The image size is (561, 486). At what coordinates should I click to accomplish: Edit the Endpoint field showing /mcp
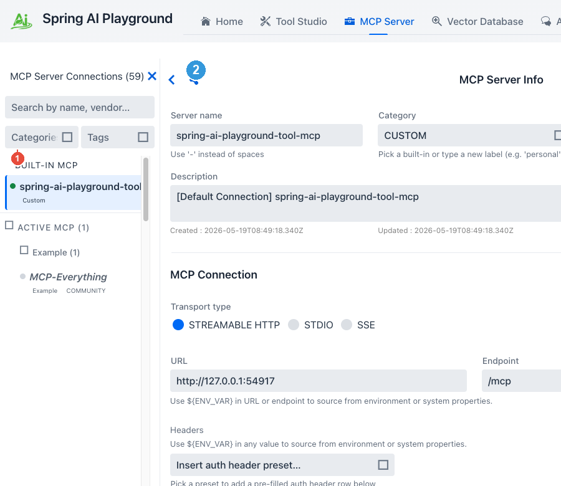521,381
